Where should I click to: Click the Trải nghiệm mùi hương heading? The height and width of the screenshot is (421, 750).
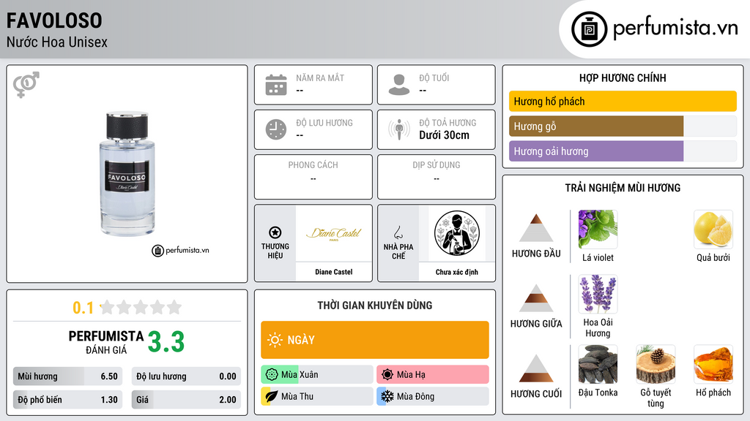coord(623,188)
